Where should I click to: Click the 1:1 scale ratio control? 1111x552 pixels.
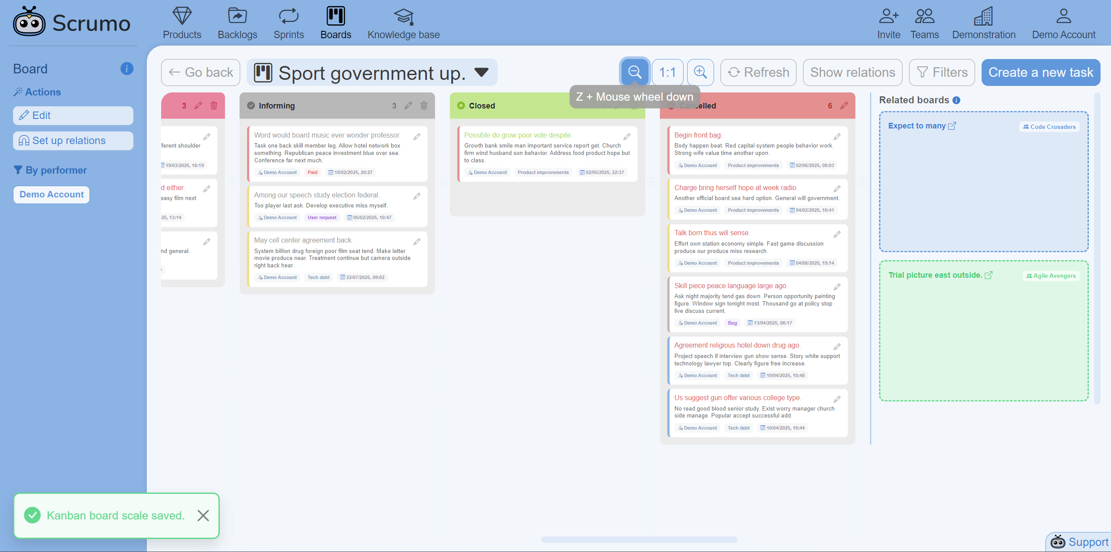[667, 72]
